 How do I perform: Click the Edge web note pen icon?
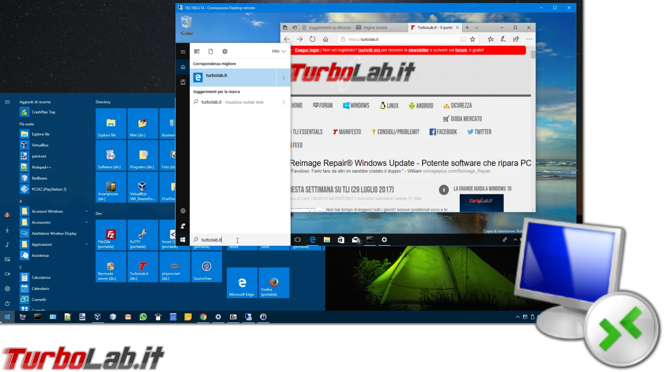(x=503, y=39)
